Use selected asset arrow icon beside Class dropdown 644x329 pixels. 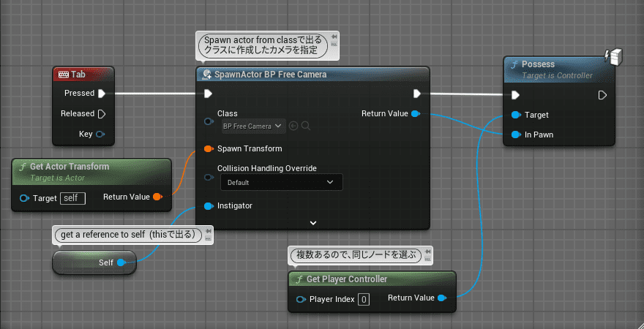(x=293, y=126)
